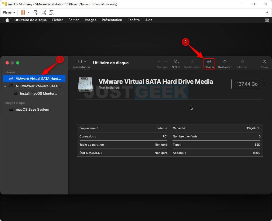Select Install macOS Monterey volume

click(x=34, y=93)
